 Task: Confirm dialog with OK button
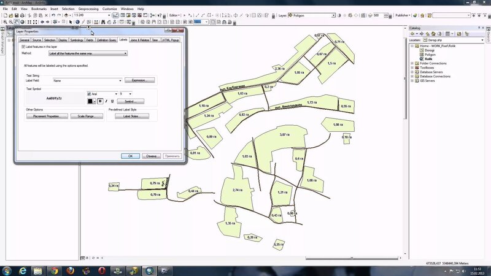click(130, 156)
